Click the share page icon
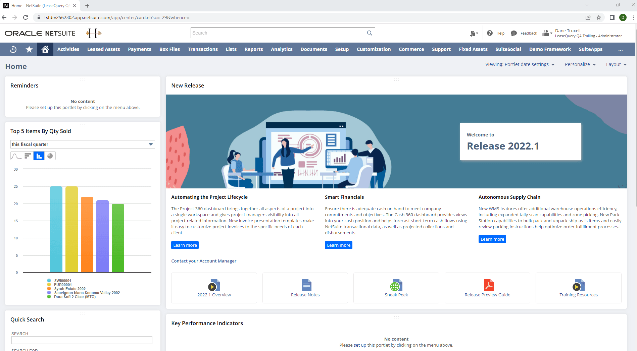 588,17
